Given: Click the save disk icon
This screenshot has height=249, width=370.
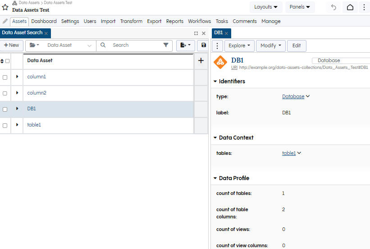Looking at the screenshot, I should point(204,45).
